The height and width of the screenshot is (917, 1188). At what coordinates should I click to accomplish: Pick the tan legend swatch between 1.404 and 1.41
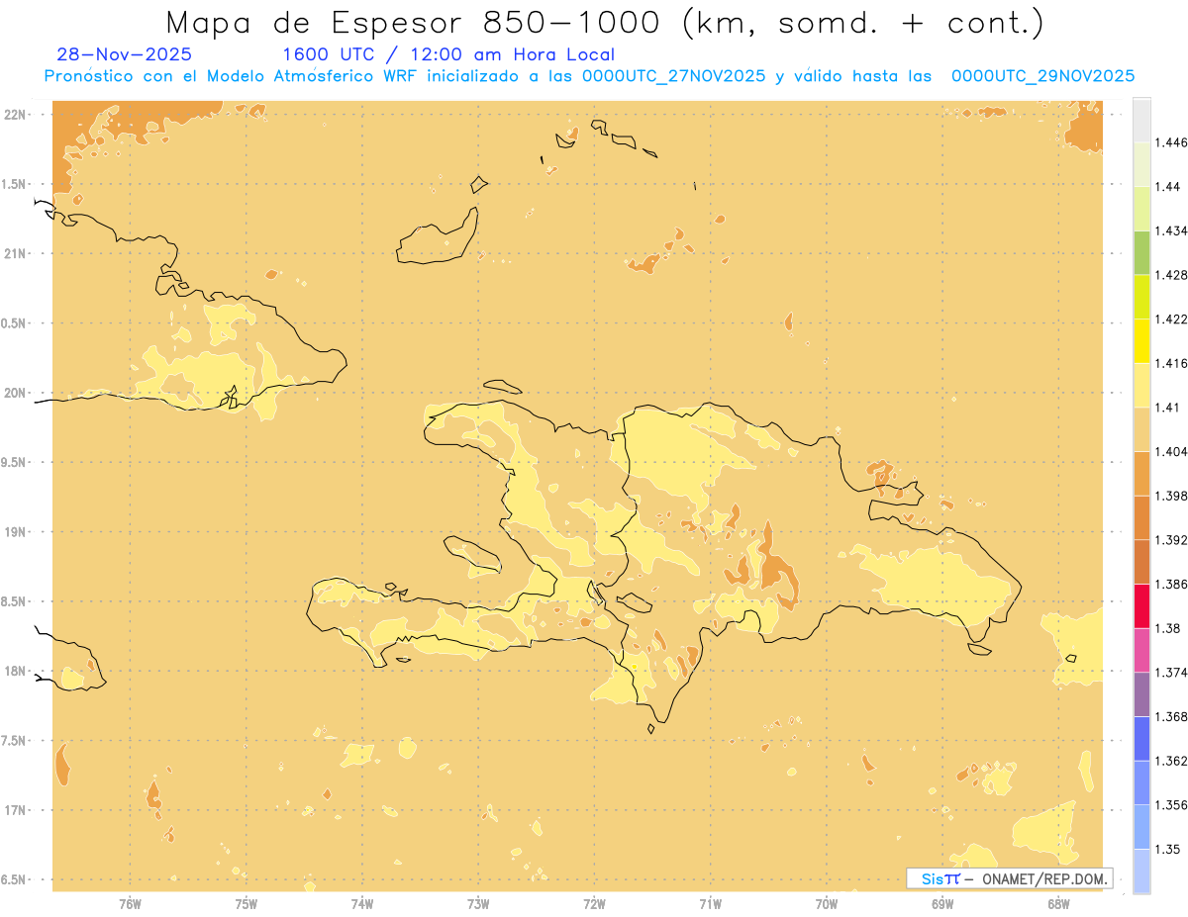click(1141, 429)
